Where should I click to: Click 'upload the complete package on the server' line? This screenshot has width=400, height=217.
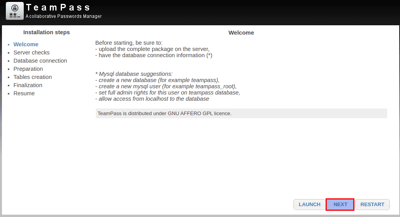pyautogui.click(x=152, y=49)
